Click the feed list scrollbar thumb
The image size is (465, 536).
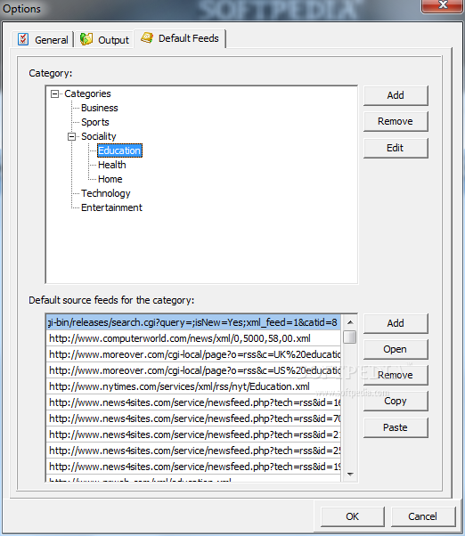350,337
